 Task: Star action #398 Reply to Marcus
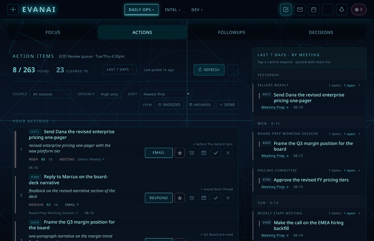point(180,198)
